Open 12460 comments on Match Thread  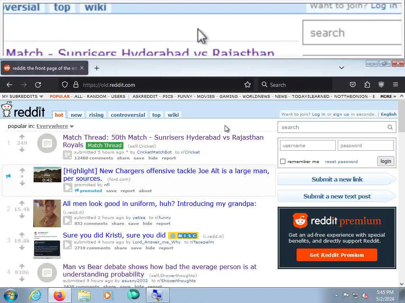[94, 158]
